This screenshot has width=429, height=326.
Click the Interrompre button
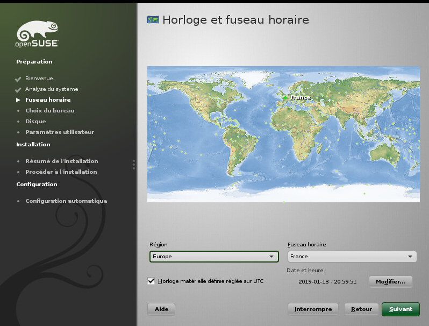pyautogui.click(x=313, y=309)
